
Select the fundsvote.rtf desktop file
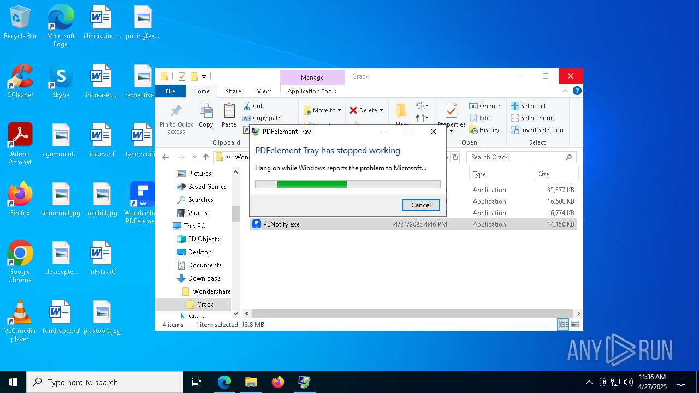(x=61, y=317)
